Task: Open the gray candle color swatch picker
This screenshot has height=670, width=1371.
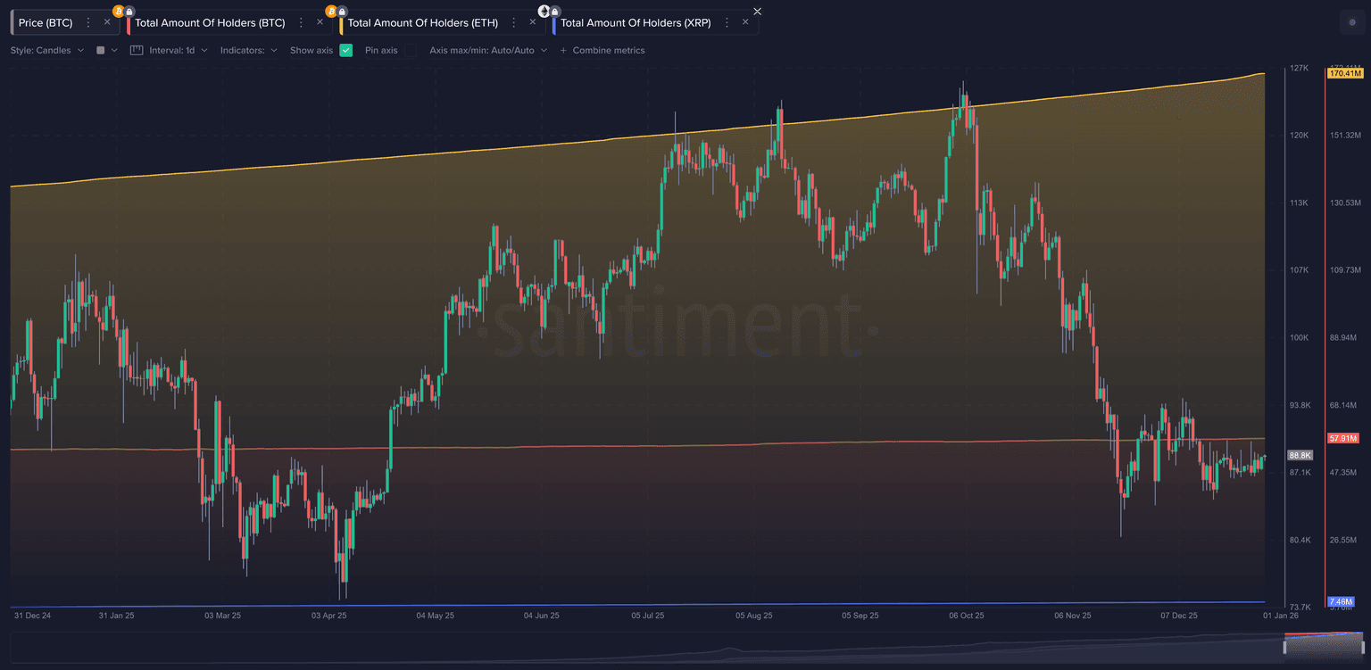Action: pos(101,51)
